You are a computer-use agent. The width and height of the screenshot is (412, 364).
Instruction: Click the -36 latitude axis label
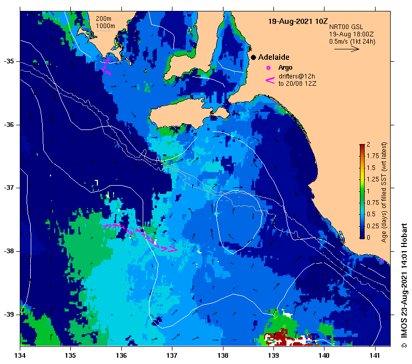[x=9, y=125]
